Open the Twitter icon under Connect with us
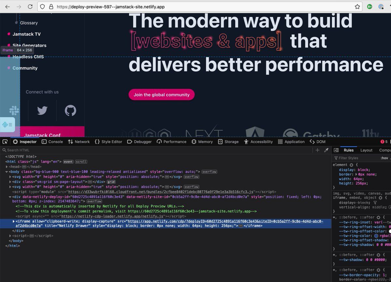 click(x=42, y=111)
